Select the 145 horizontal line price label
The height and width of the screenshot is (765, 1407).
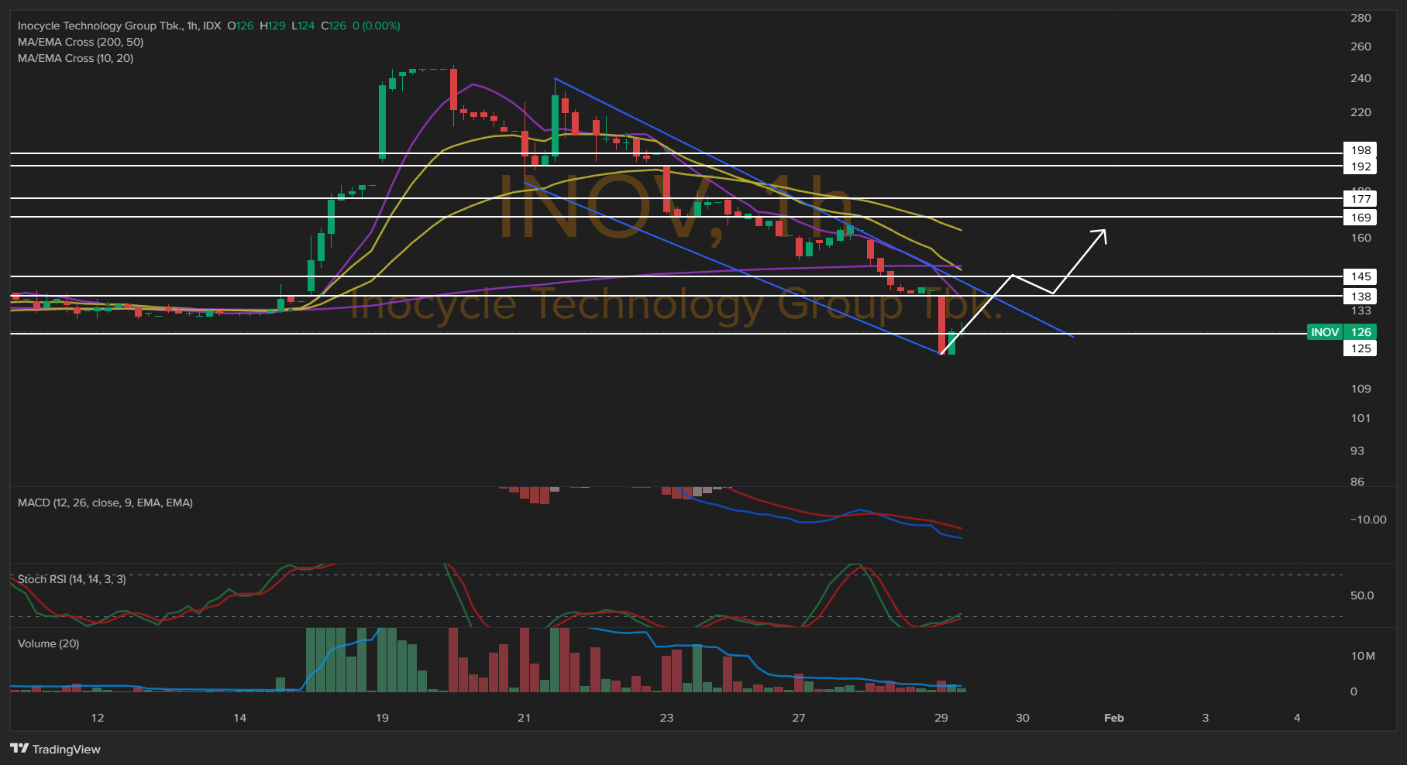[x=1361, y=276]
